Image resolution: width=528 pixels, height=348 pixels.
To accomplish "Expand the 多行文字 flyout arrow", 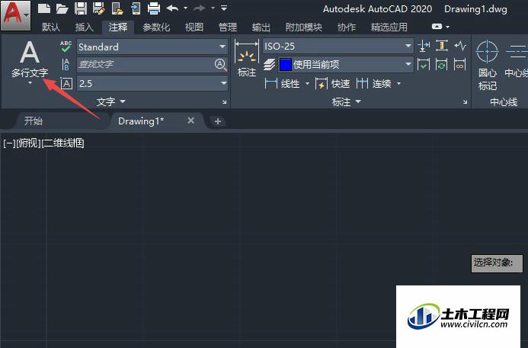I will [x=30, y=82].
